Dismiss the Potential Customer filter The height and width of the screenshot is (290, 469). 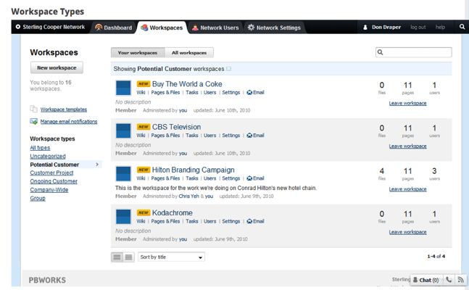[228, 69]
